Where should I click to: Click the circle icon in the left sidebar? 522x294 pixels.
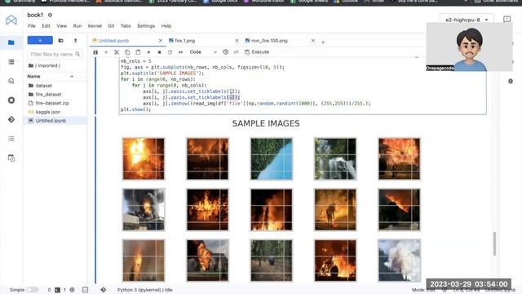click(x=11, y=100)
